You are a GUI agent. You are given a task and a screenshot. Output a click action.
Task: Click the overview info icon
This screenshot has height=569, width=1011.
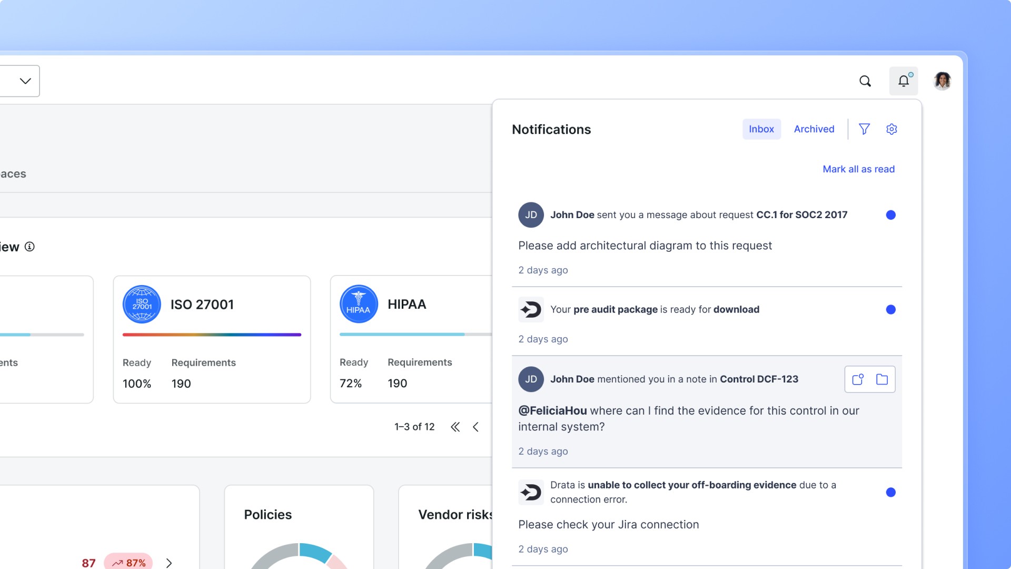30,247
